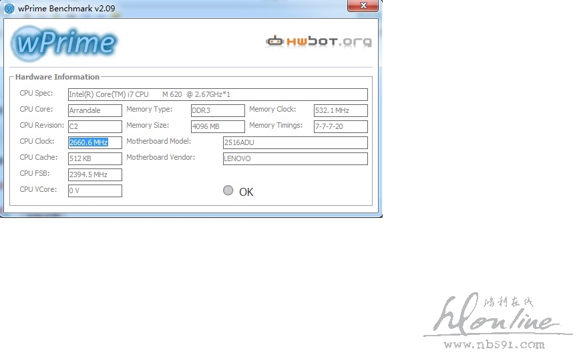The height and width of the screenshot is (361, 577).
Task: Click the Memory Type field DDR3
Action: 218,110
